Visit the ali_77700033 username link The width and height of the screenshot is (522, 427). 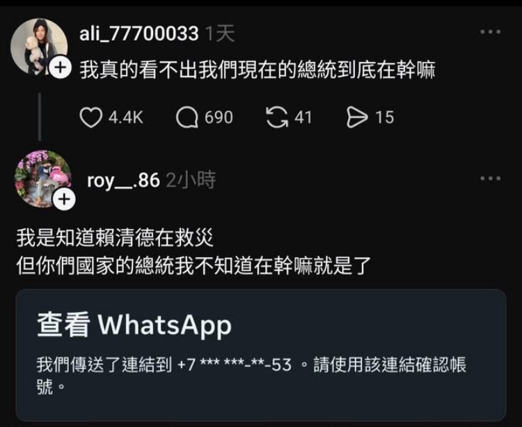pos(139,33)
